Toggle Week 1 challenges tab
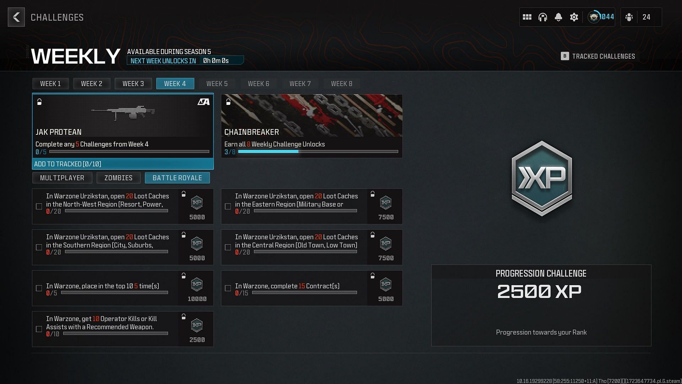The height and width of the screenshot is (384, 682). pyautogui.click(x=50, y=84)
